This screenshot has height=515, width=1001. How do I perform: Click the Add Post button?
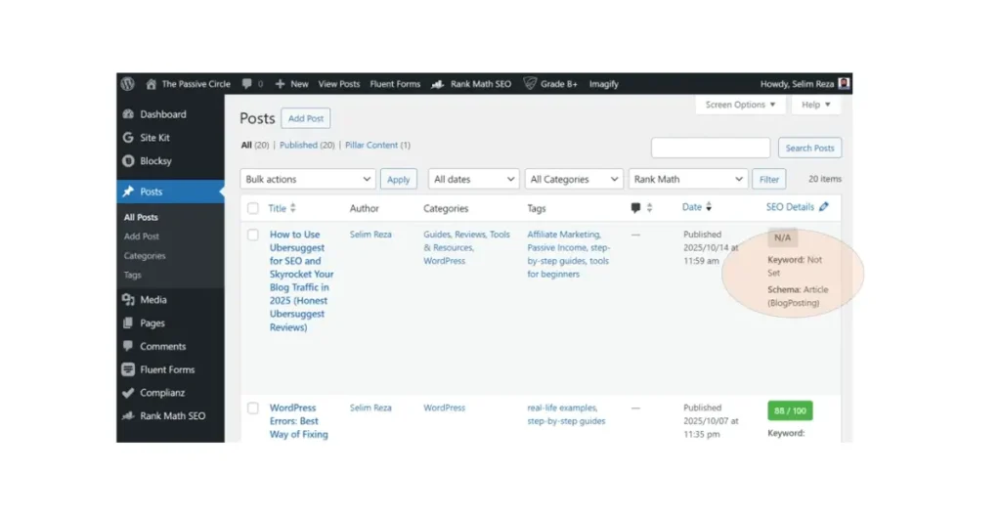click(x=306, y=118)
